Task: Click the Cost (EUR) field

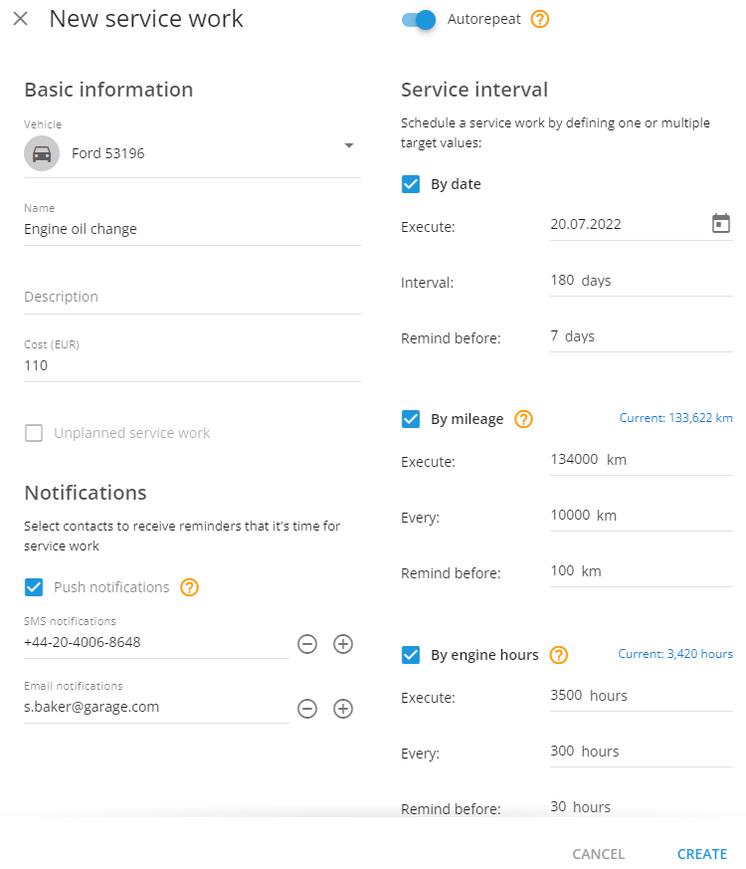Action: pos(191,365)
